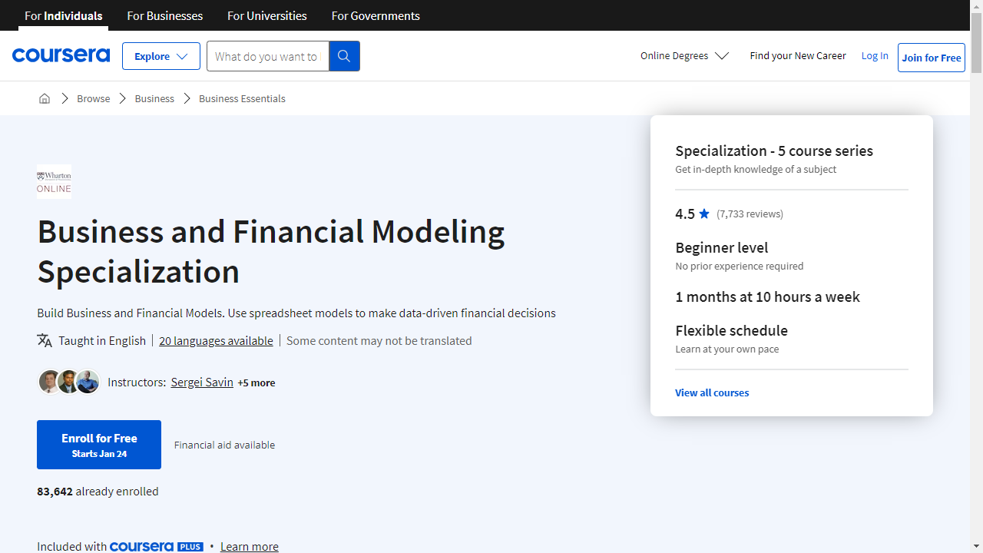Click the Wharton Online logo

tap(54, 181)
